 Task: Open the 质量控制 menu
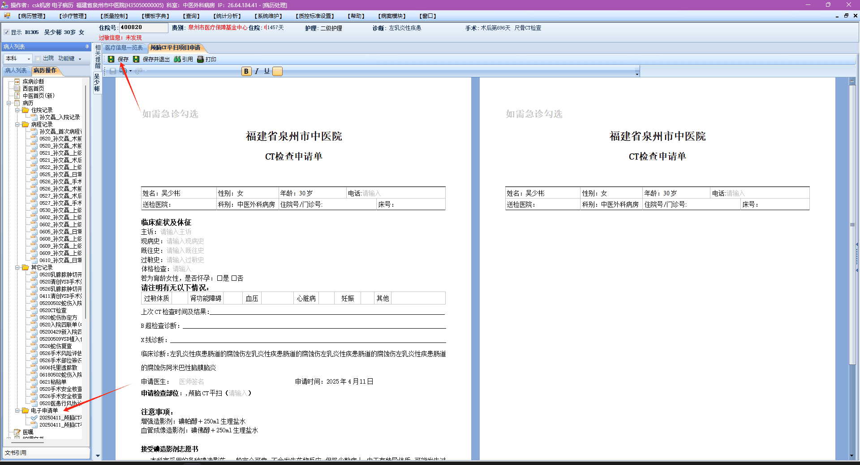[x=114, y=16]
